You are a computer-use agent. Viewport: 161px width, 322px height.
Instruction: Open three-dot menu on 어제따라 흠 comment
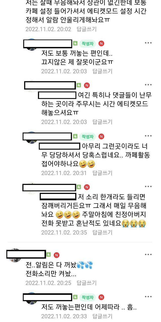coord(148,297)
